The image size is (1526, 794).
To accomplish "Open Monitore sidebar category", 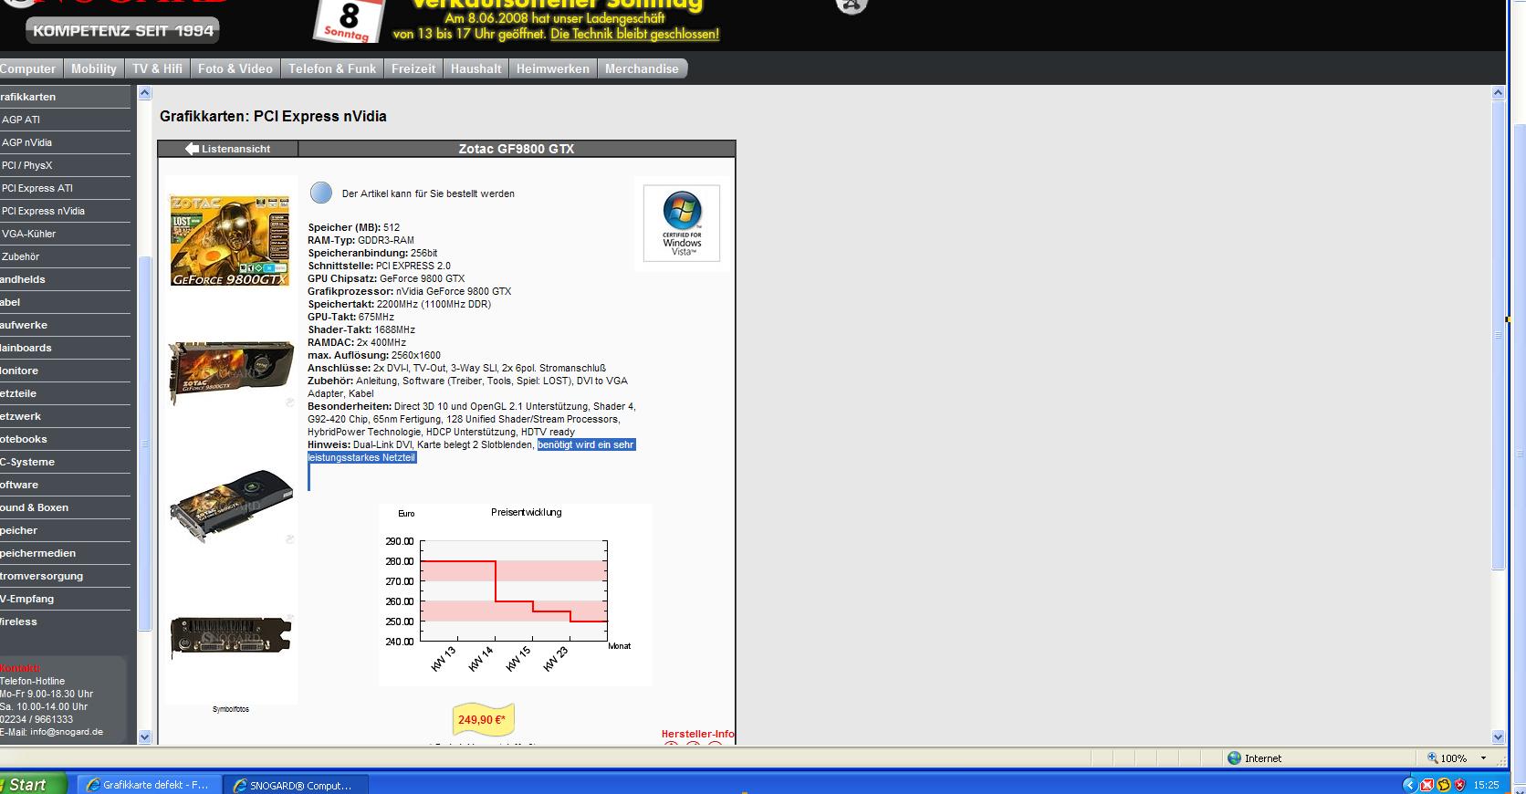I will point(65,371).
